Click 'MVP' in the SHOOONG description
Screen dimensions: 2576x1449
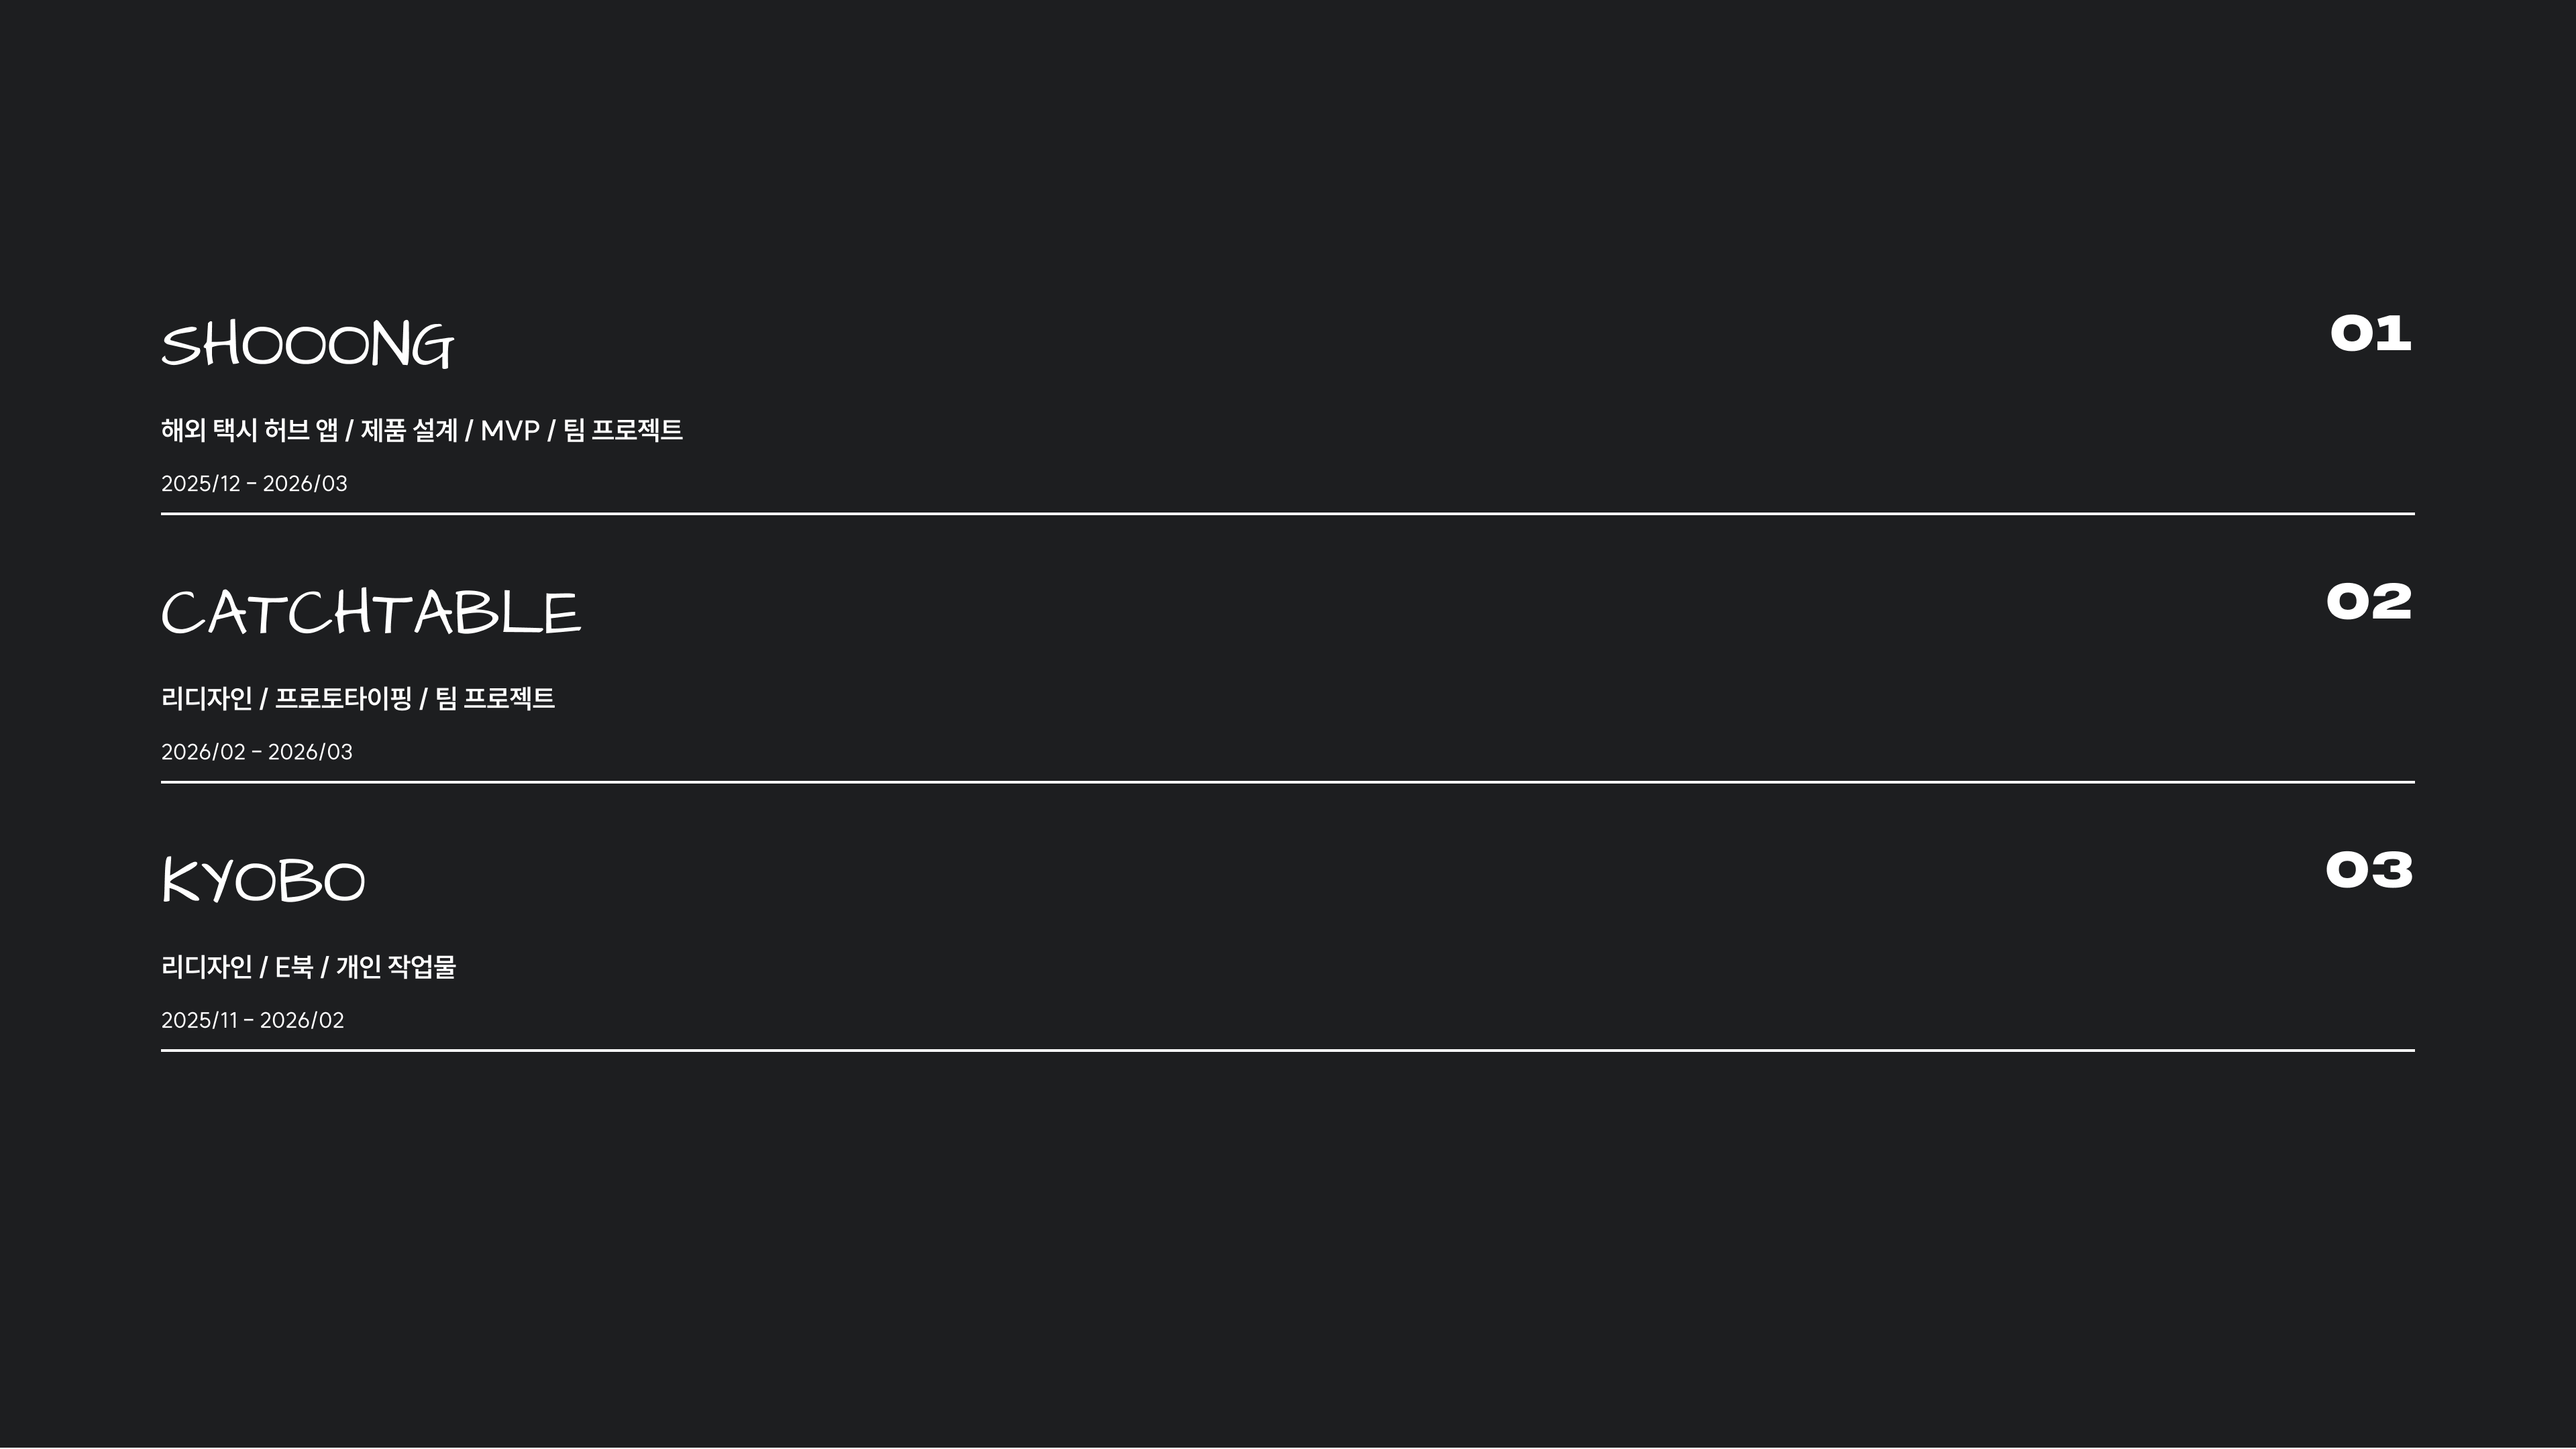(x=510, y=430)
